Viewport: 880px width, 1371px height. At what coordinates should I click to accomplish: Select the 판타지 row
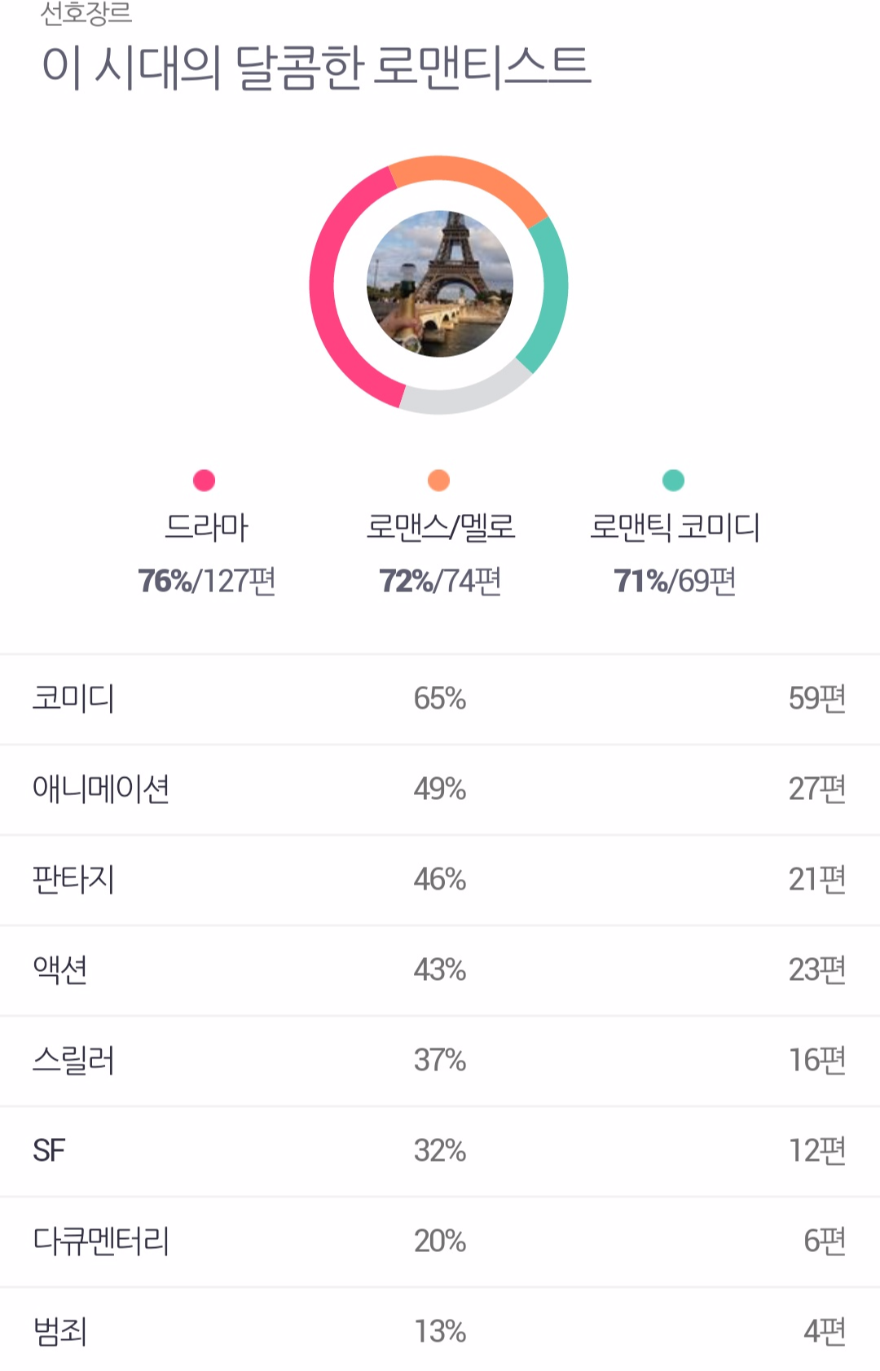coord(440,880)
